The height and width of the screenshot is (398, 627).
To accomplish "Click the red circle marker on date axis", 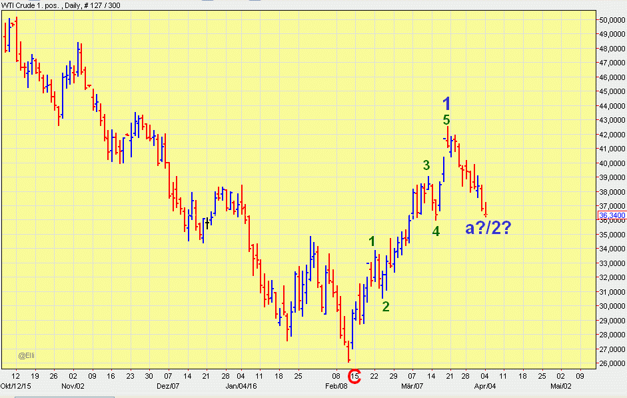I will click(x=355, y=377).
